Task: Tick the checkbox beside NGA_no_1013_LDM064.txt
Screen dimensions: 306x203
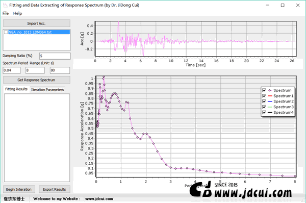Action: 6,32
